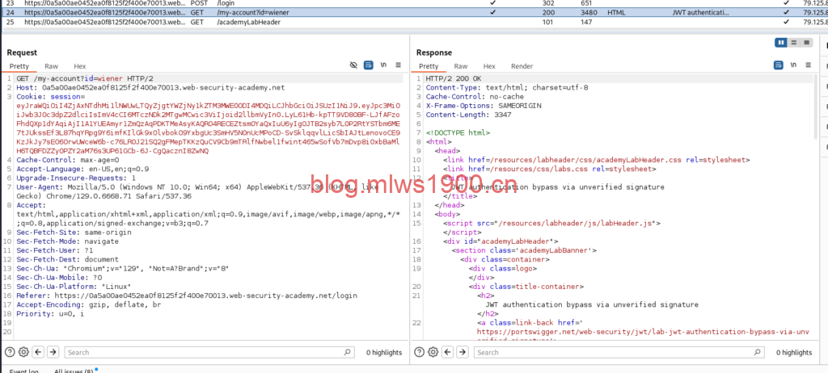Click the 'X-Frame-Options: SAMEORIGIN' line

(x=484, y=106)
